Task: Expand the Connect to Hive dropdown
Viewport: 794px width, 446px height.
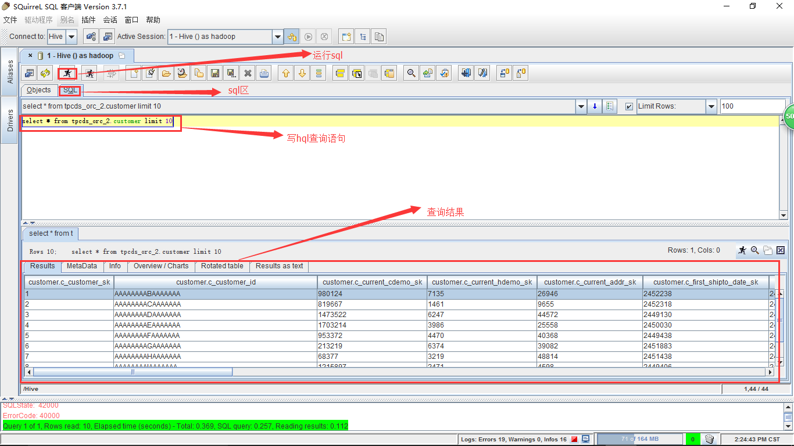Action: point(71,37)
